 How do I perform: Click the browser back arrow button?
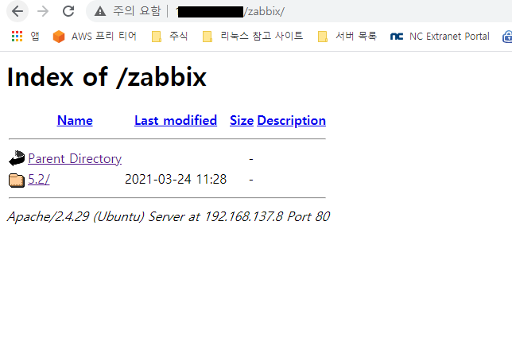[17, 11]
